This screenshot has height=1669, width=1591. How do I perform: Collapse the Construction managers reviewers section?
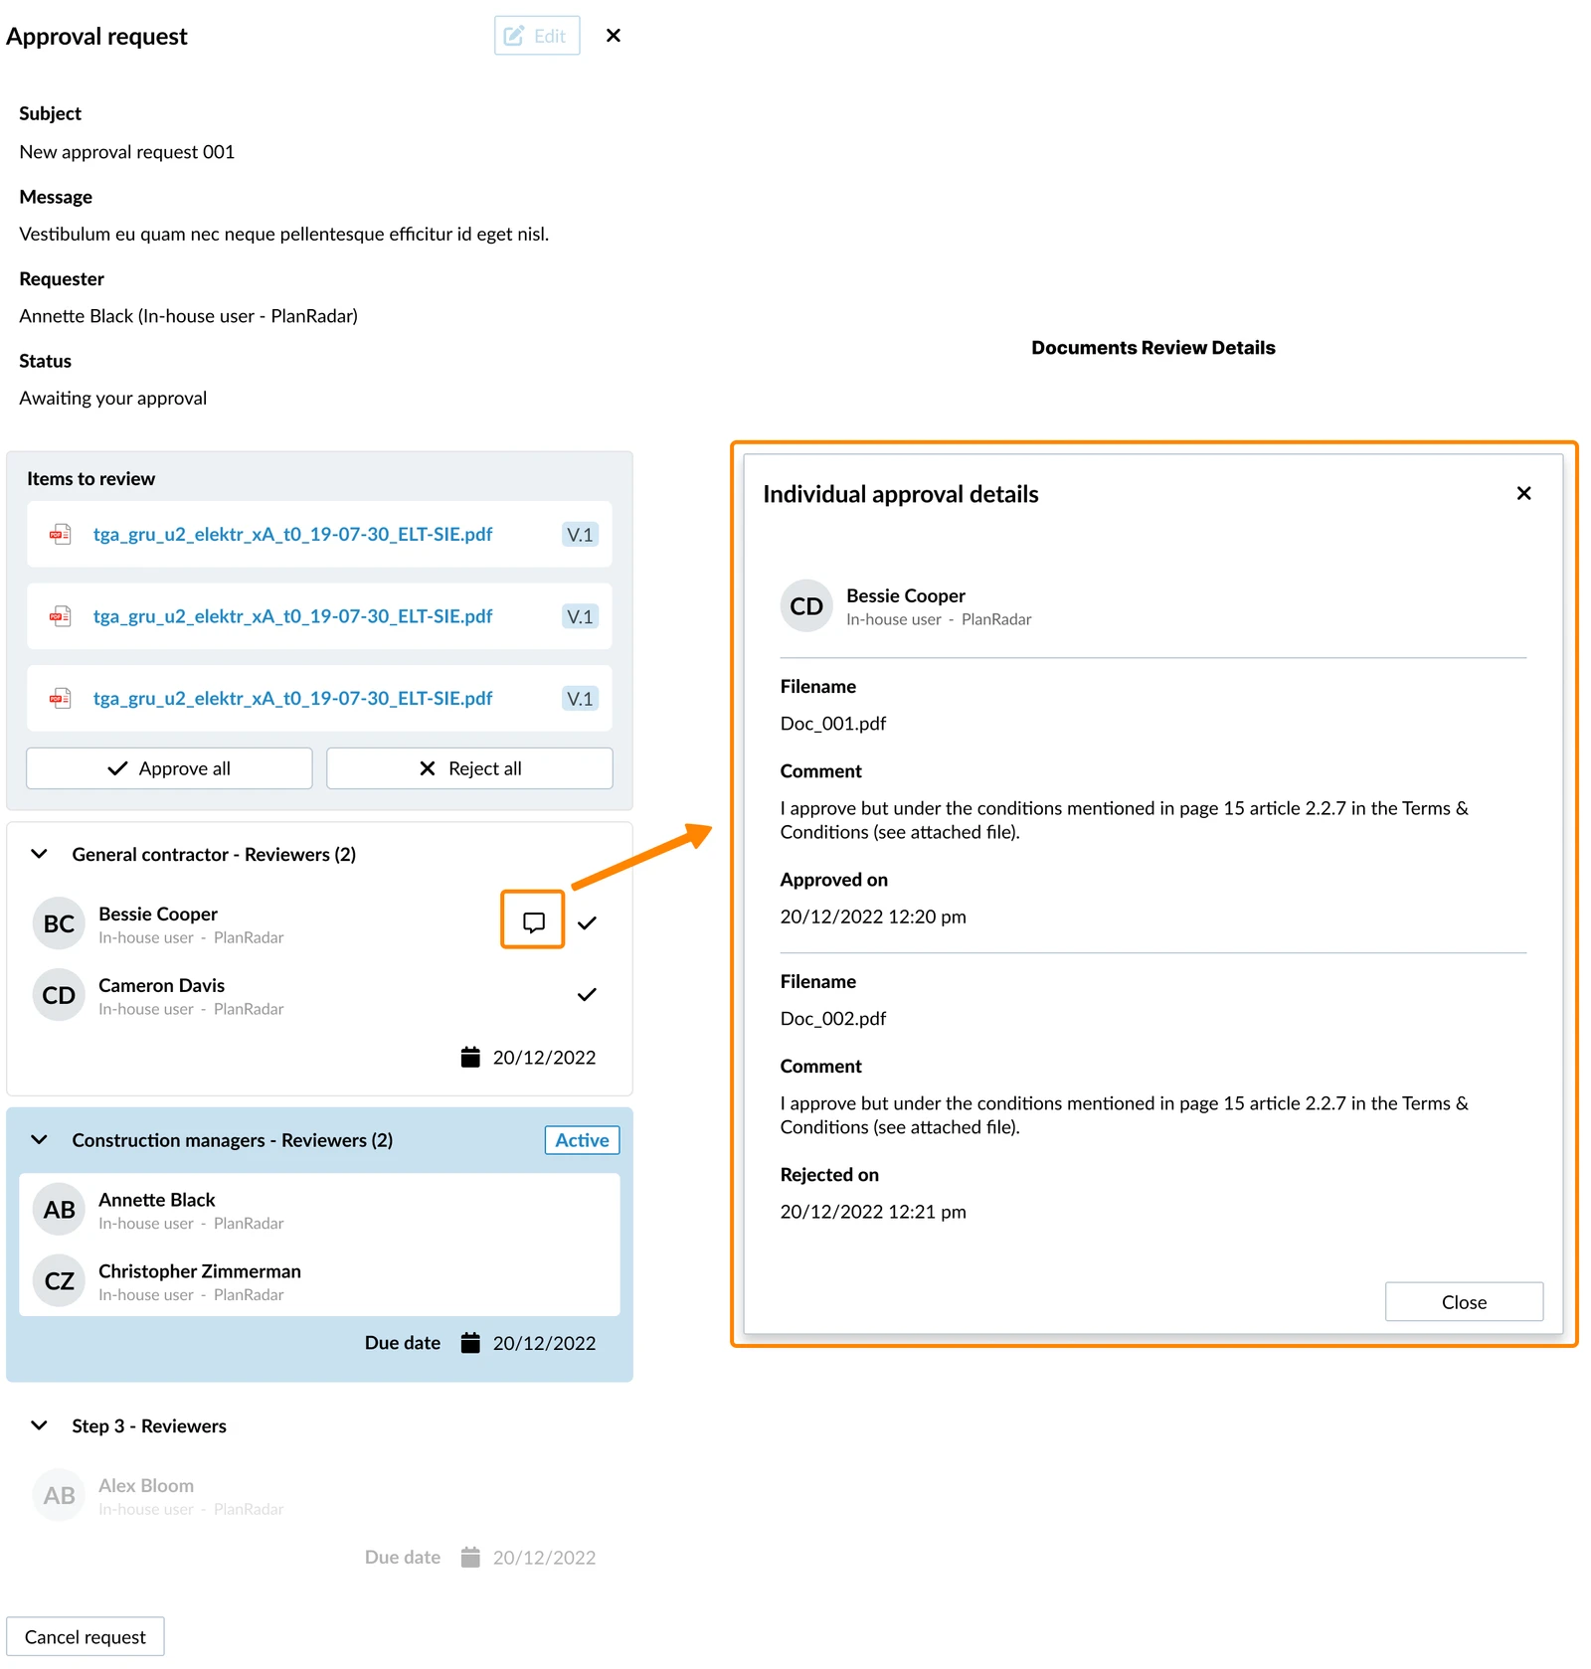click(39, 1139)
